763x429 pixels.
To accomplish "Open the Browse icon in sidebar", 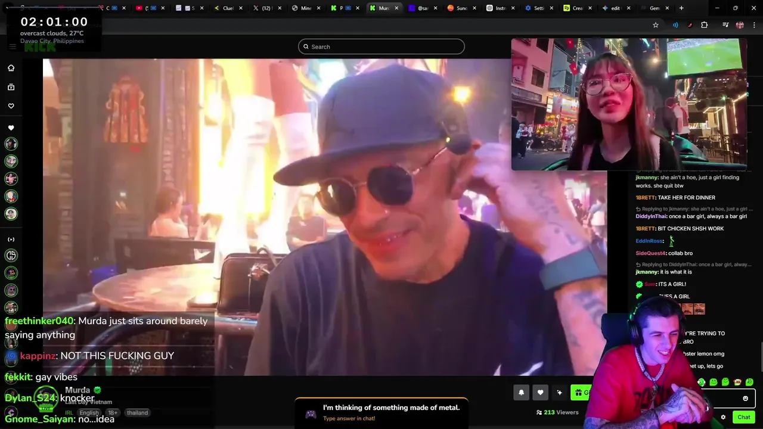I will (11, 87).
